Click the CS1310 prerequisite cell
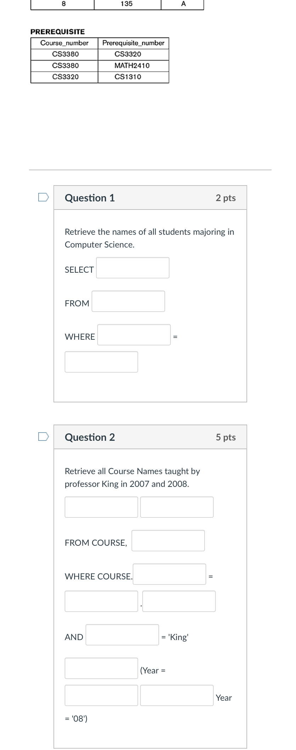 (x=128, y=77)
